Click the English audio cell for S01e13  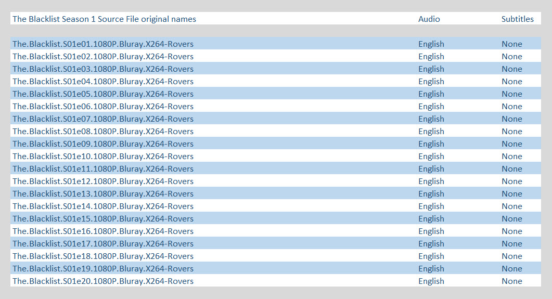coord(431,194)
